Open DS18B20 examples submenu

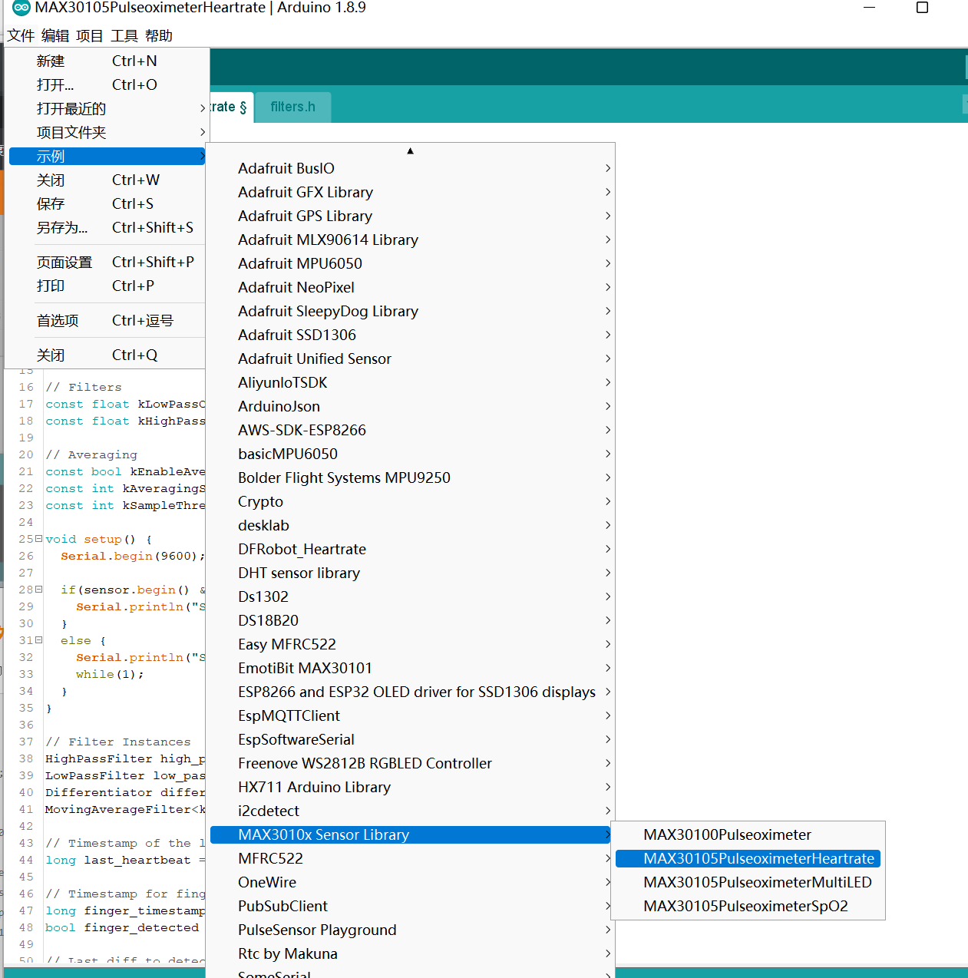tap(411, 620)
